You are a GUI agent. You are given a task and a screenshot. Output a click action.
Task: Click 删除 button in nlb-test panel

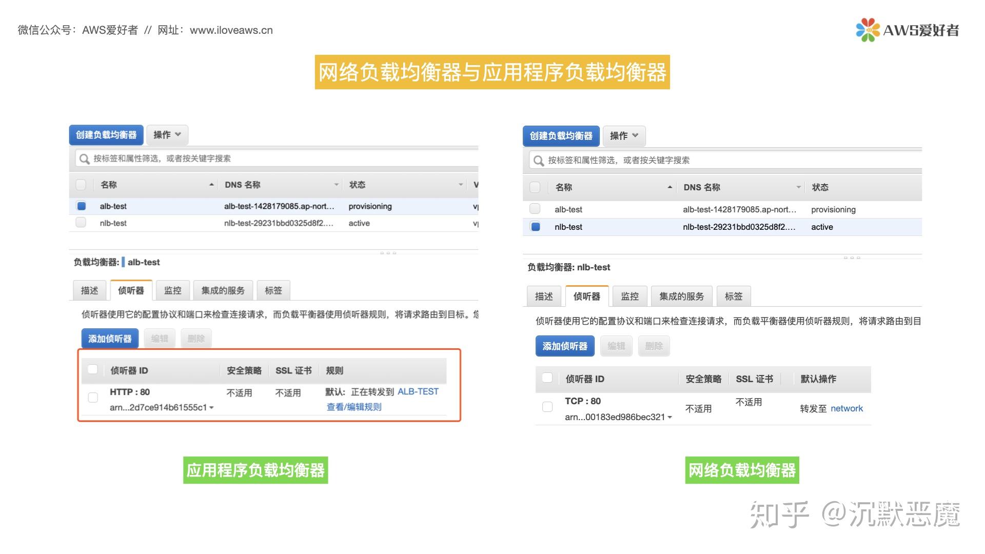point(654,346)
